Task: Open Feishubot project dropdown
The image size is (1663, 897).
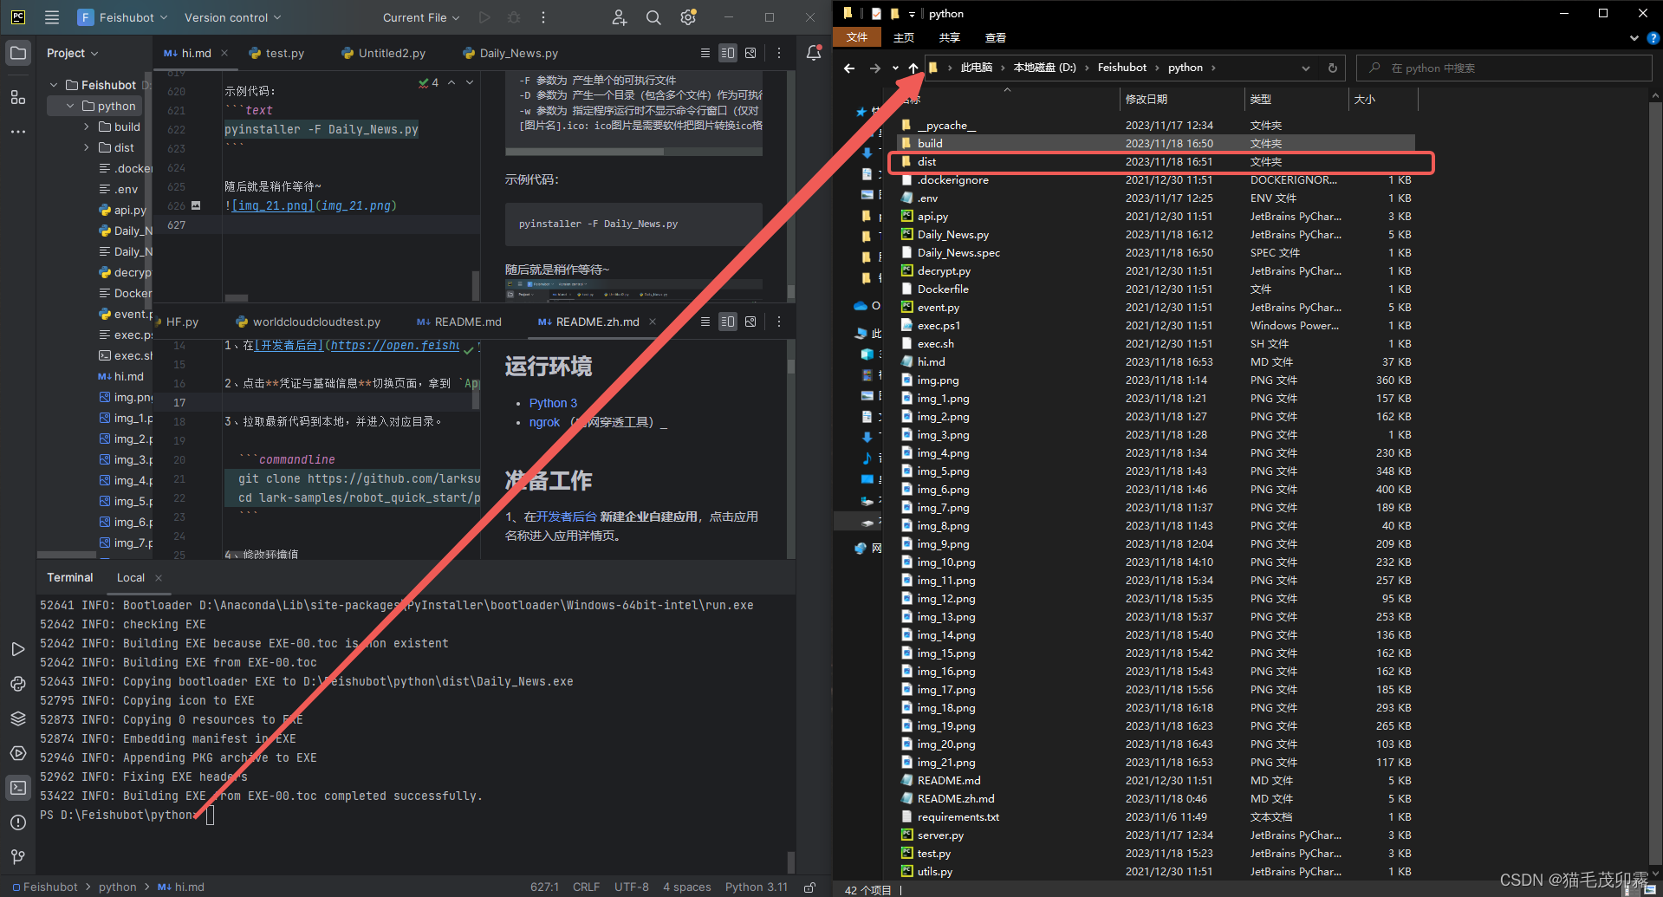Action: point(124,17)
